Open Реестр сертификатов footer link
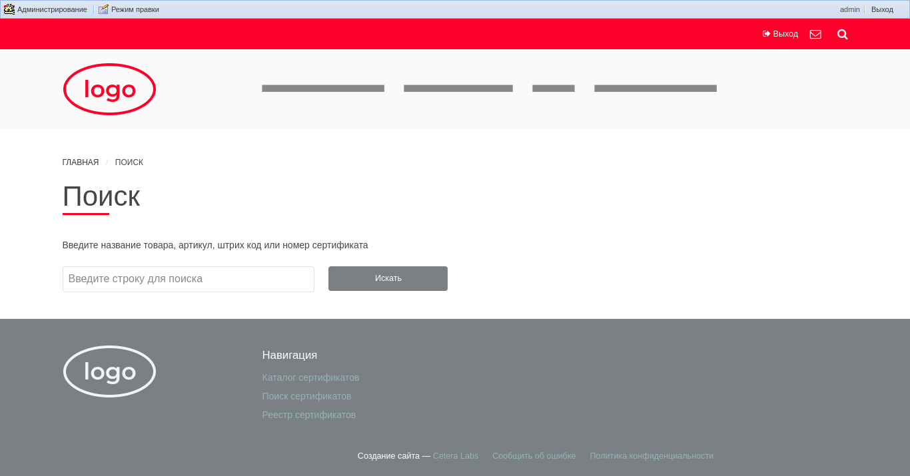Viewport: 910px width, 476px height. point(309,415)
